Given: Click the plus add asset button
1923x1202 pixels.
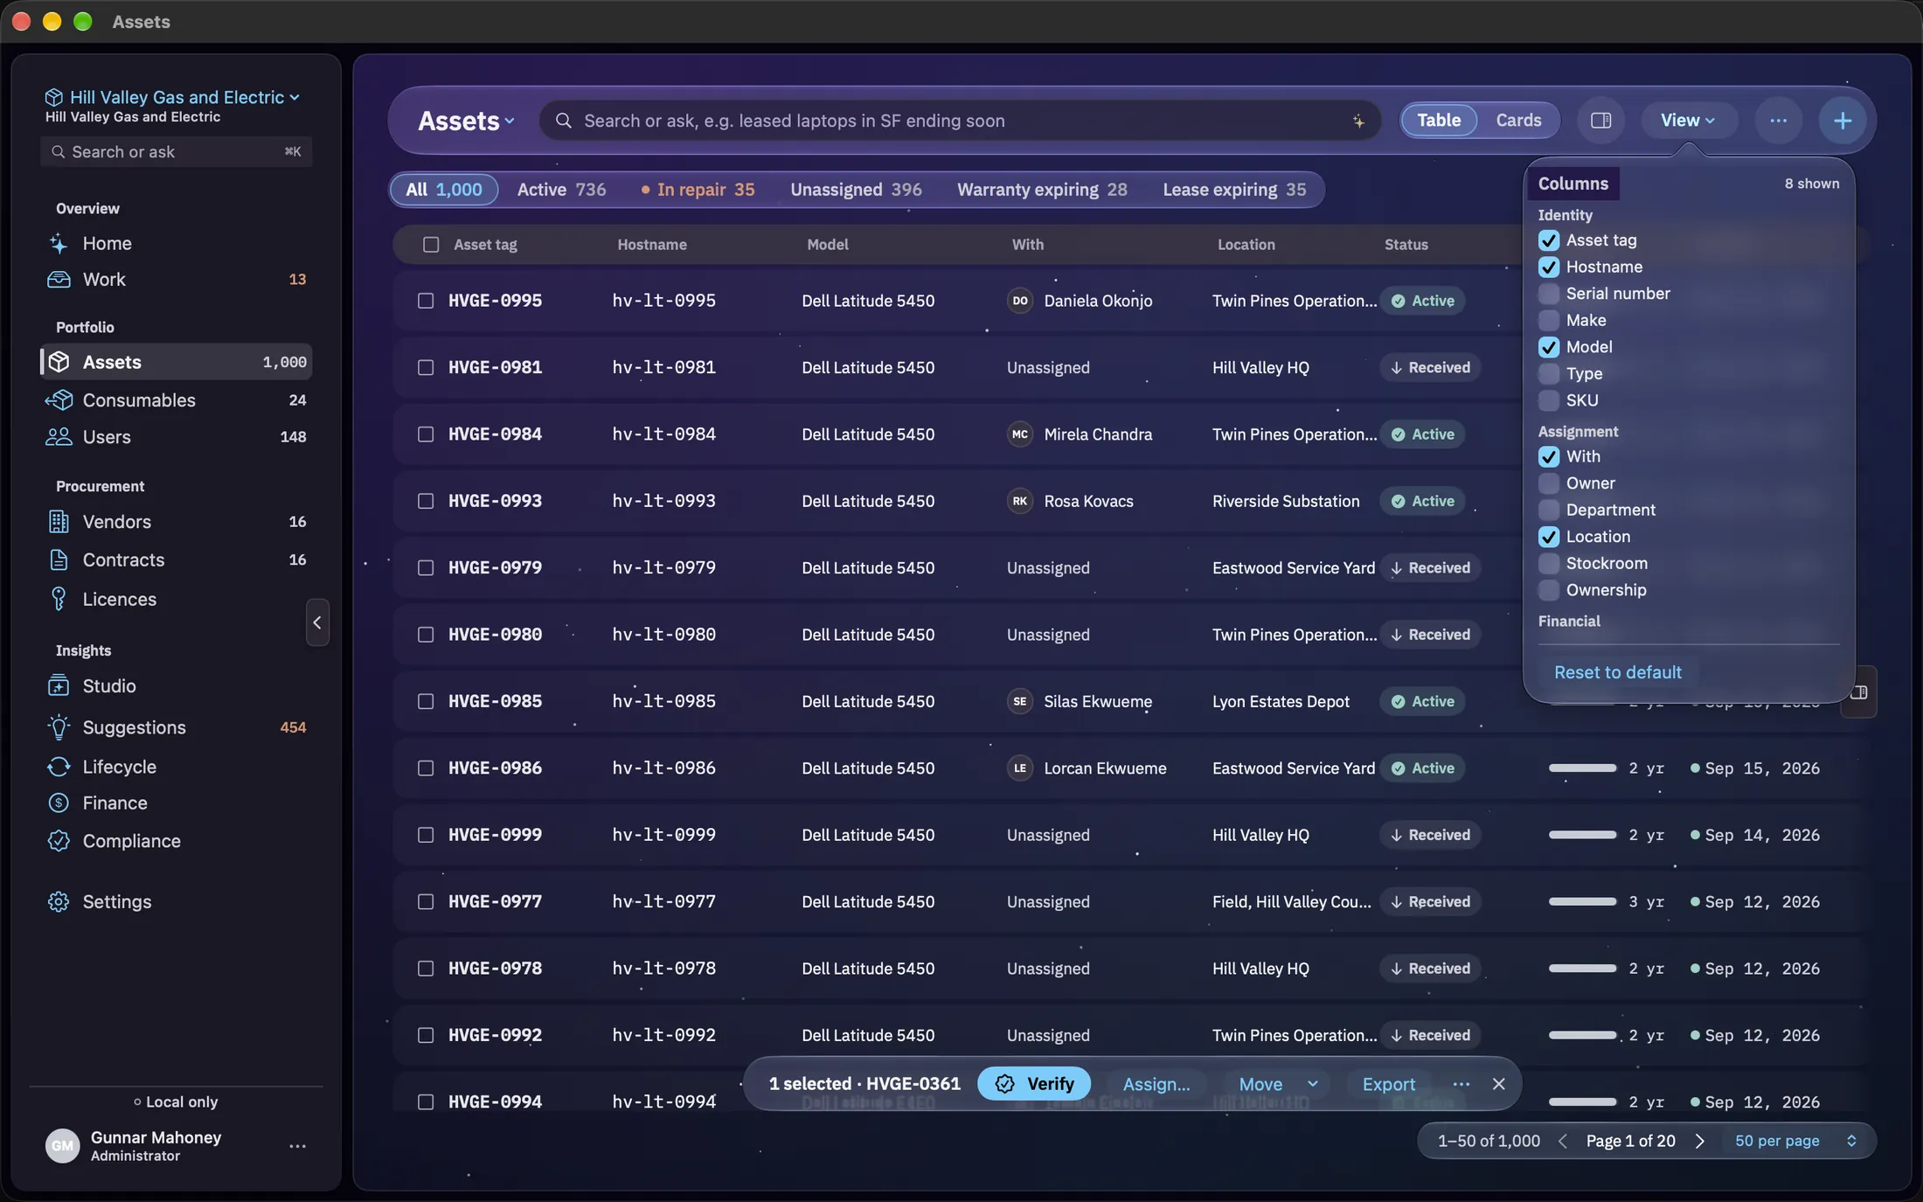Looking at the screenshot, I should (x=1842, y=121).
